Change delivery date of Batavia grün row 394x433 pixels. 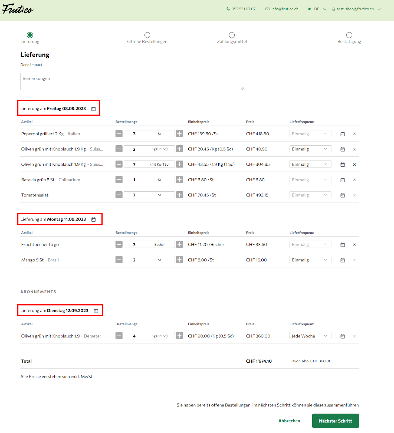click(343, 180)
